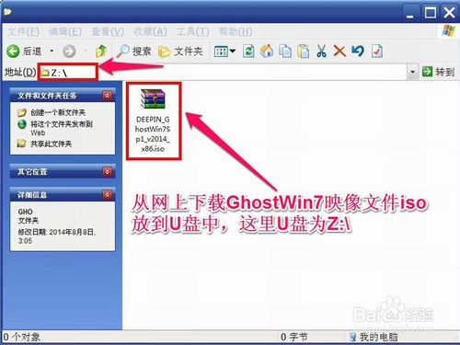Select the DEEPIN_GhostWin7Sp1_v2014_x86.iso file
Screen dimensions: 460x345
pyautogui.click(x=153, y=121)
